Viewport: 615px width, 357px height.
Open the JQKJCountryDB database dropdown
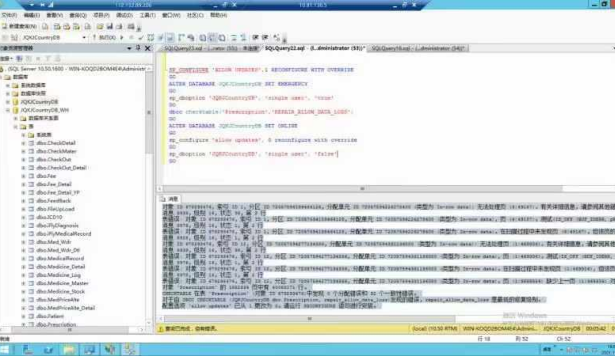pyautogui.click(x=84, y=38)
